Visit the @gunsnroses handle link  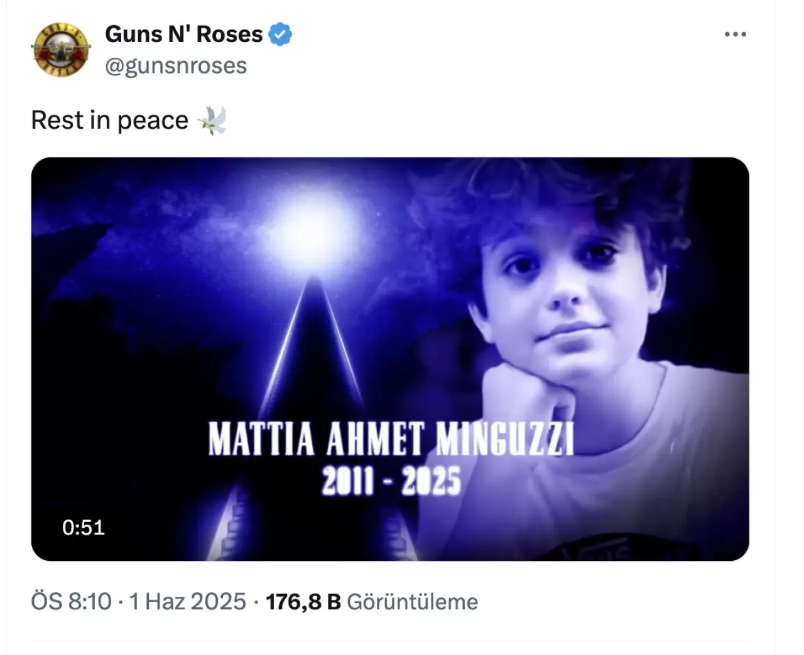tap(176, 65)
